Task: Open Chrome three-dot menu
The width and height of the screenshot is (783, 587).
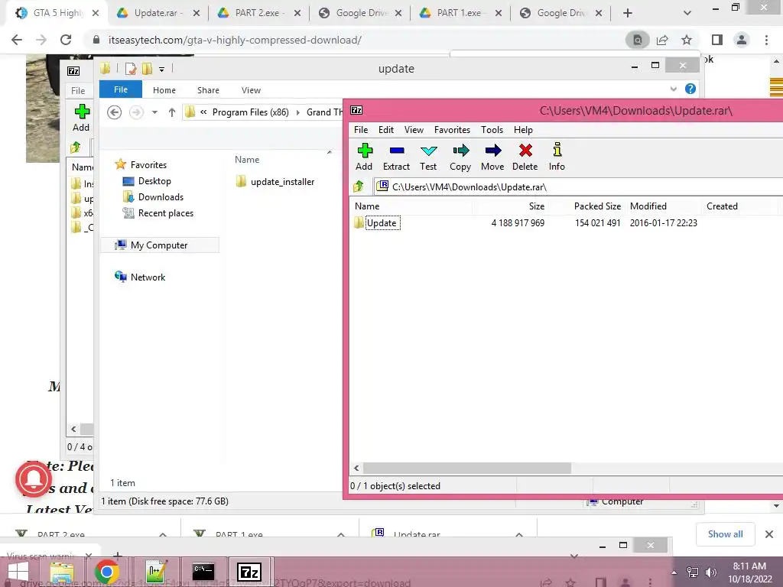Action: tap(766, 40)
